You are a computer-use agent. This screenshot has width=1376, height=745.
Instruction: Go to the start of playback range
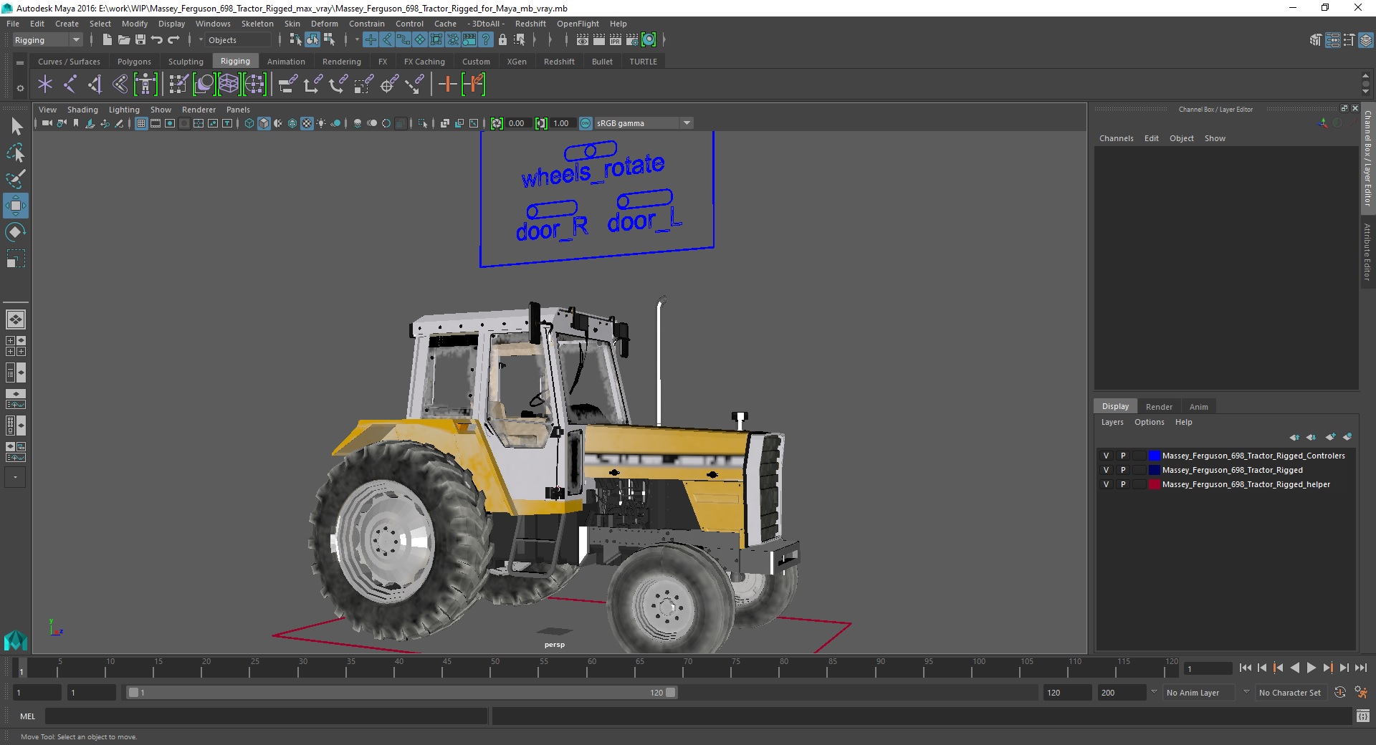point(1245,668)
